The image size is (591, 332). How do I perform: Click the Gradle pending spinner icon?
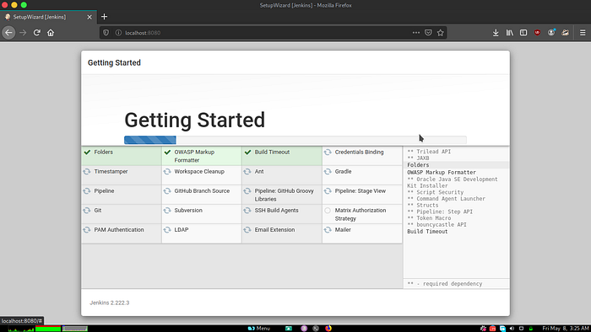click(x=328, y=171)
